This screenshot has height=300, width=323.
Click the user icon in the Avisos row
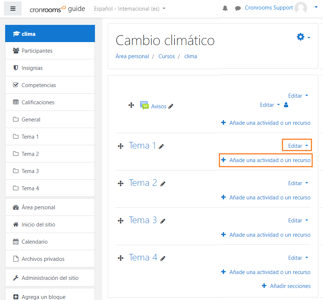click(286, 105)
